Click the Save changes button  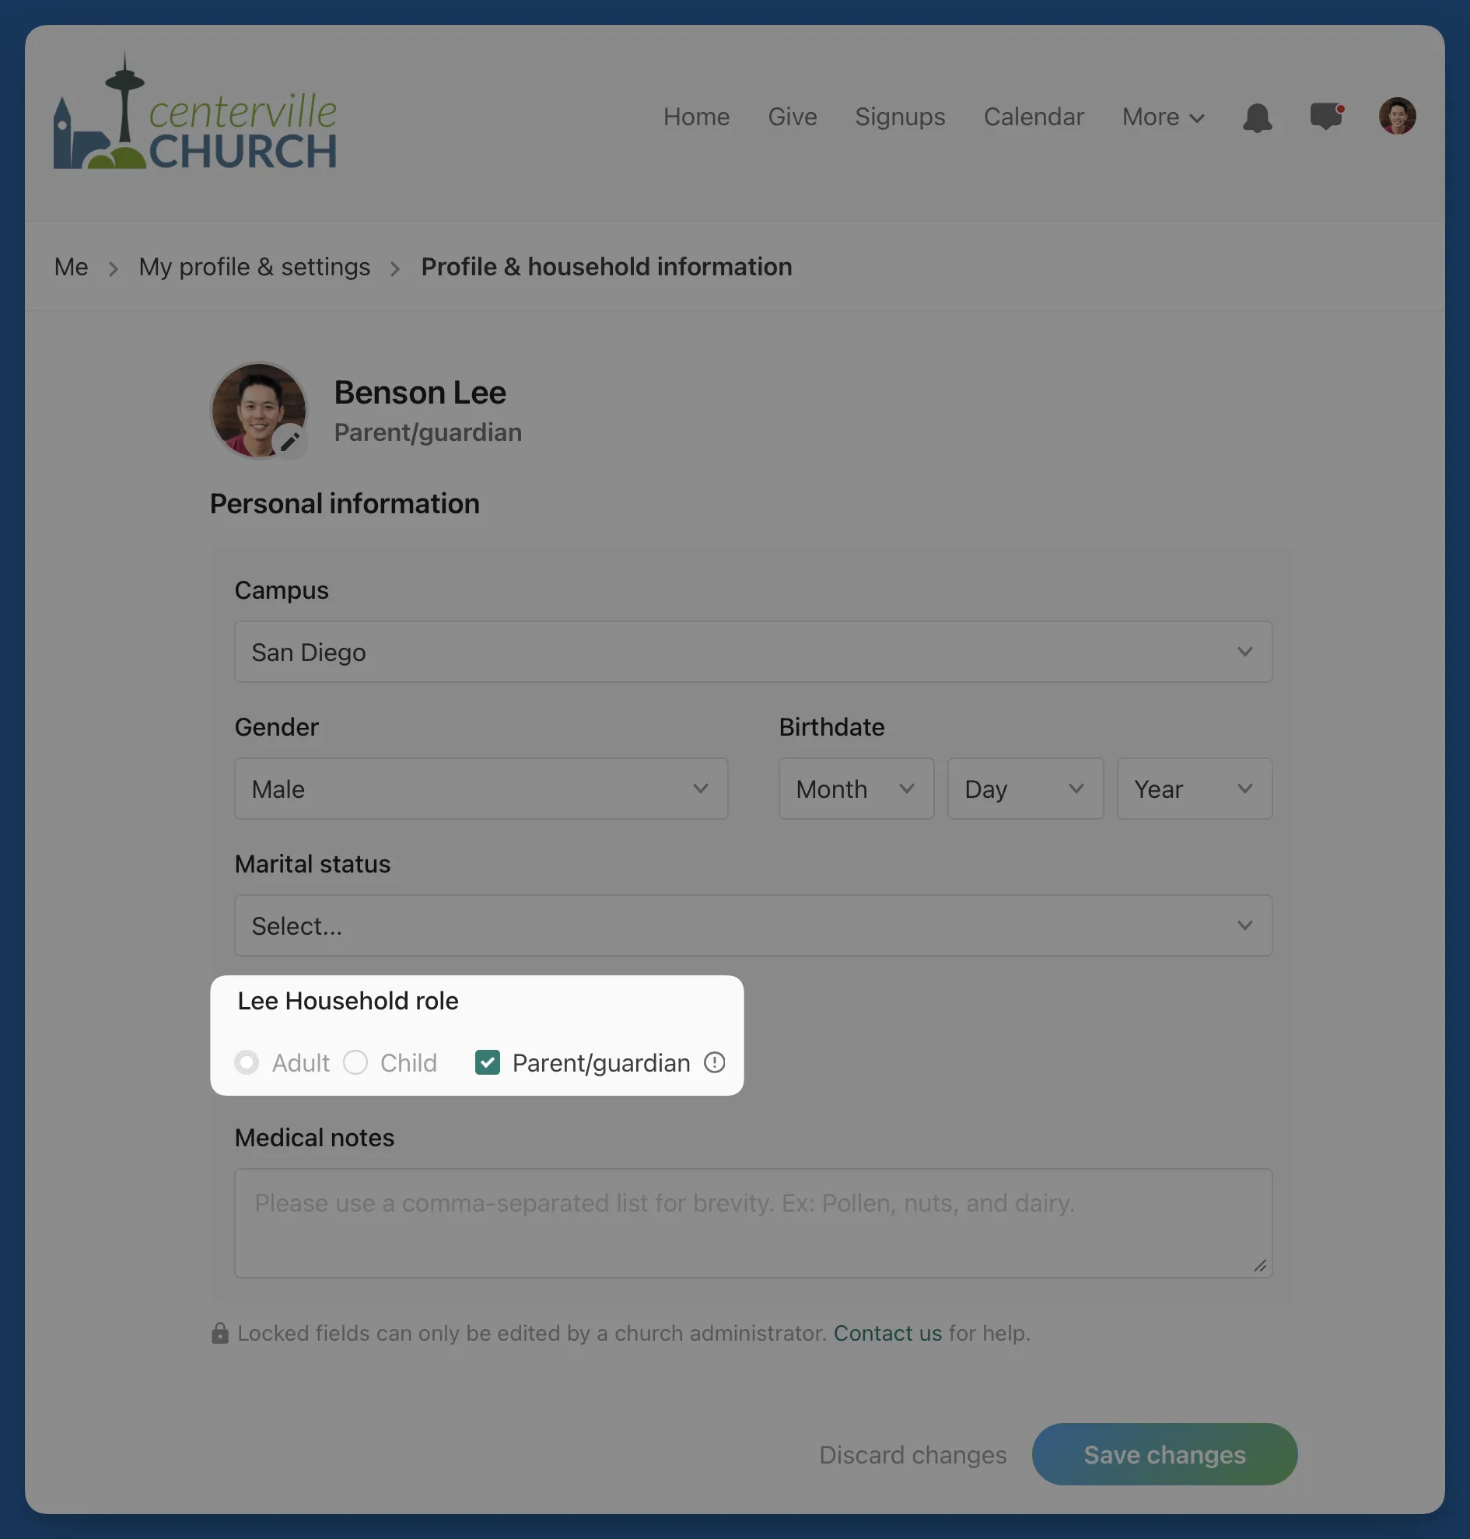[x=1164, y=1454]
